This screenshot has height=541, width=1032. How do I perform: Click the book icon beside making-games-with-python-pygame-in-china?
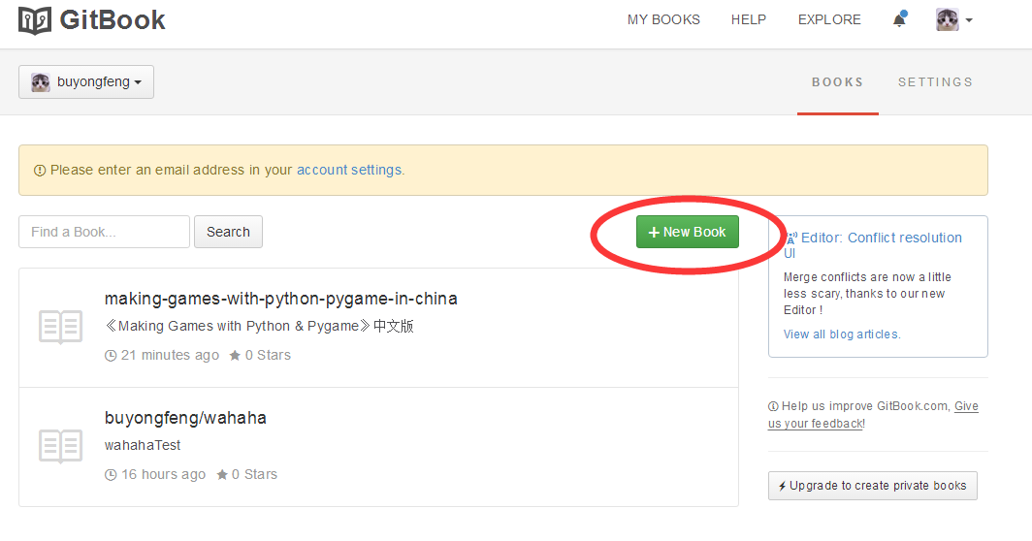[x=60, y=327]
